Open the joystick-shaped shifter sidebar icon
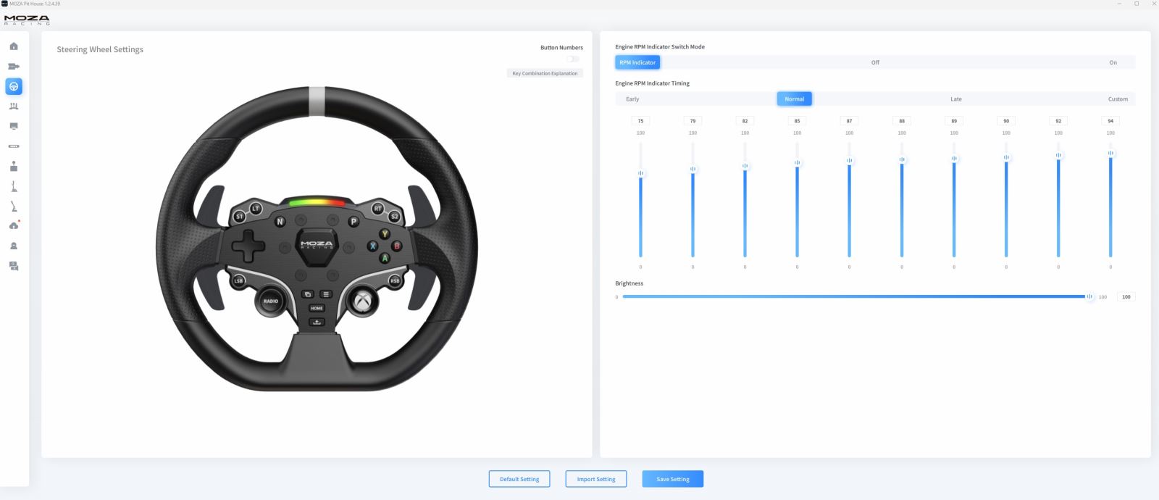1159x500 pixels. (14, 167)
